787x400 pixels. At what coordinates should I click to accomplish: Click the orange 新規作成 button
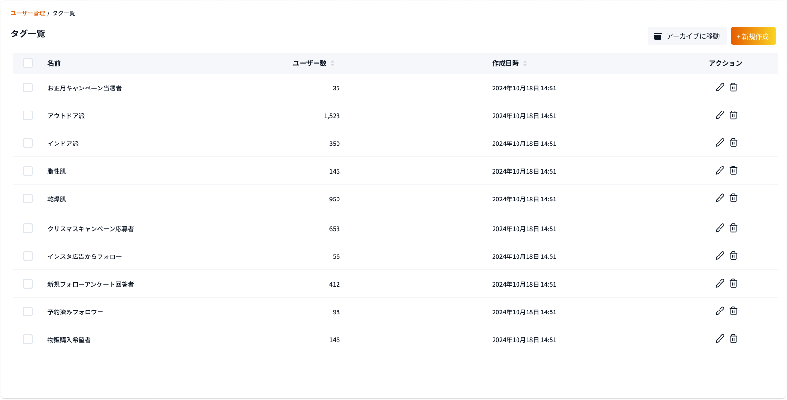753,36
